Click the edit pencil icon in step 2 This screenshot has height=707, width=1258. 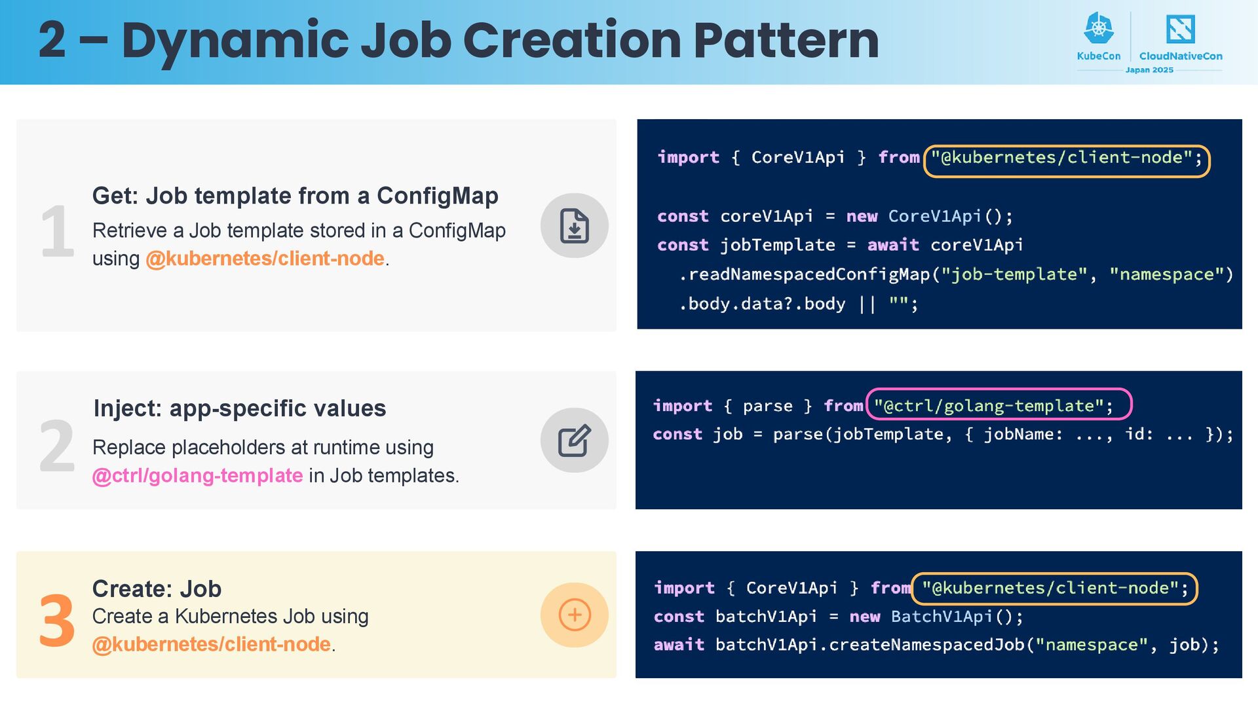click(x=574, y=441)
